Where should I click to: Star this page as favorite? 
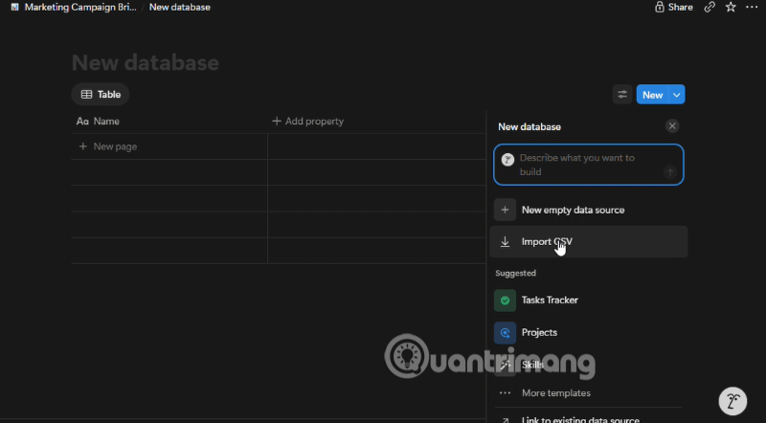tap(731, 7)
